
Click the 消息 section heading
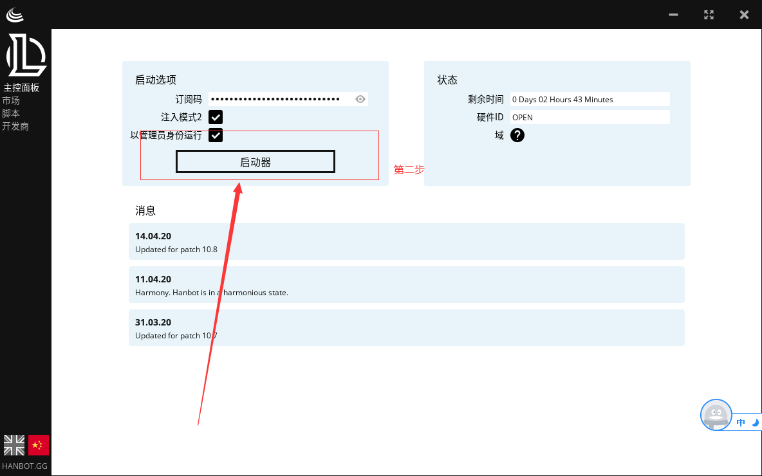[x=145, y=210]
